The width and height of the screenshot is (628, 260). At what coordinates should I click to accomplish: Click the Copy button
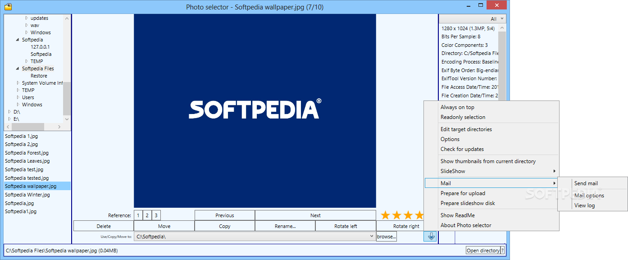point(225,226)
